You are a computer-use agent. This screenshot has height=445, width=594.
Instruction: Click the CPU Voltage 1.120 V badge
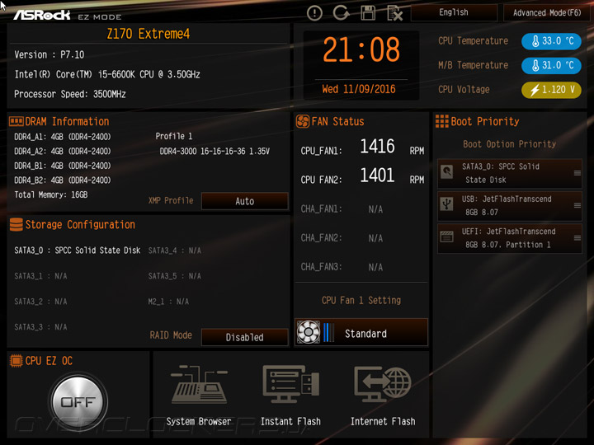[x=551, y=90]
